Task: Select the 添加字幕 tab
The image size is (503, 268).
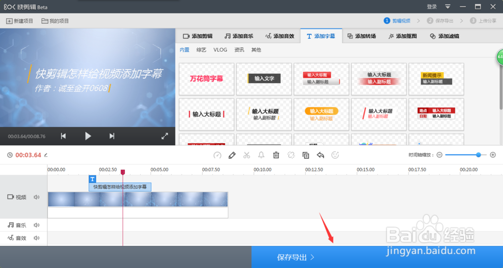Action: (x=321, y=36)
